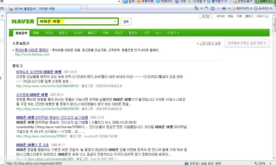
Task: Select the 블로그 tab in green bar
Action: tap(92, 33)
